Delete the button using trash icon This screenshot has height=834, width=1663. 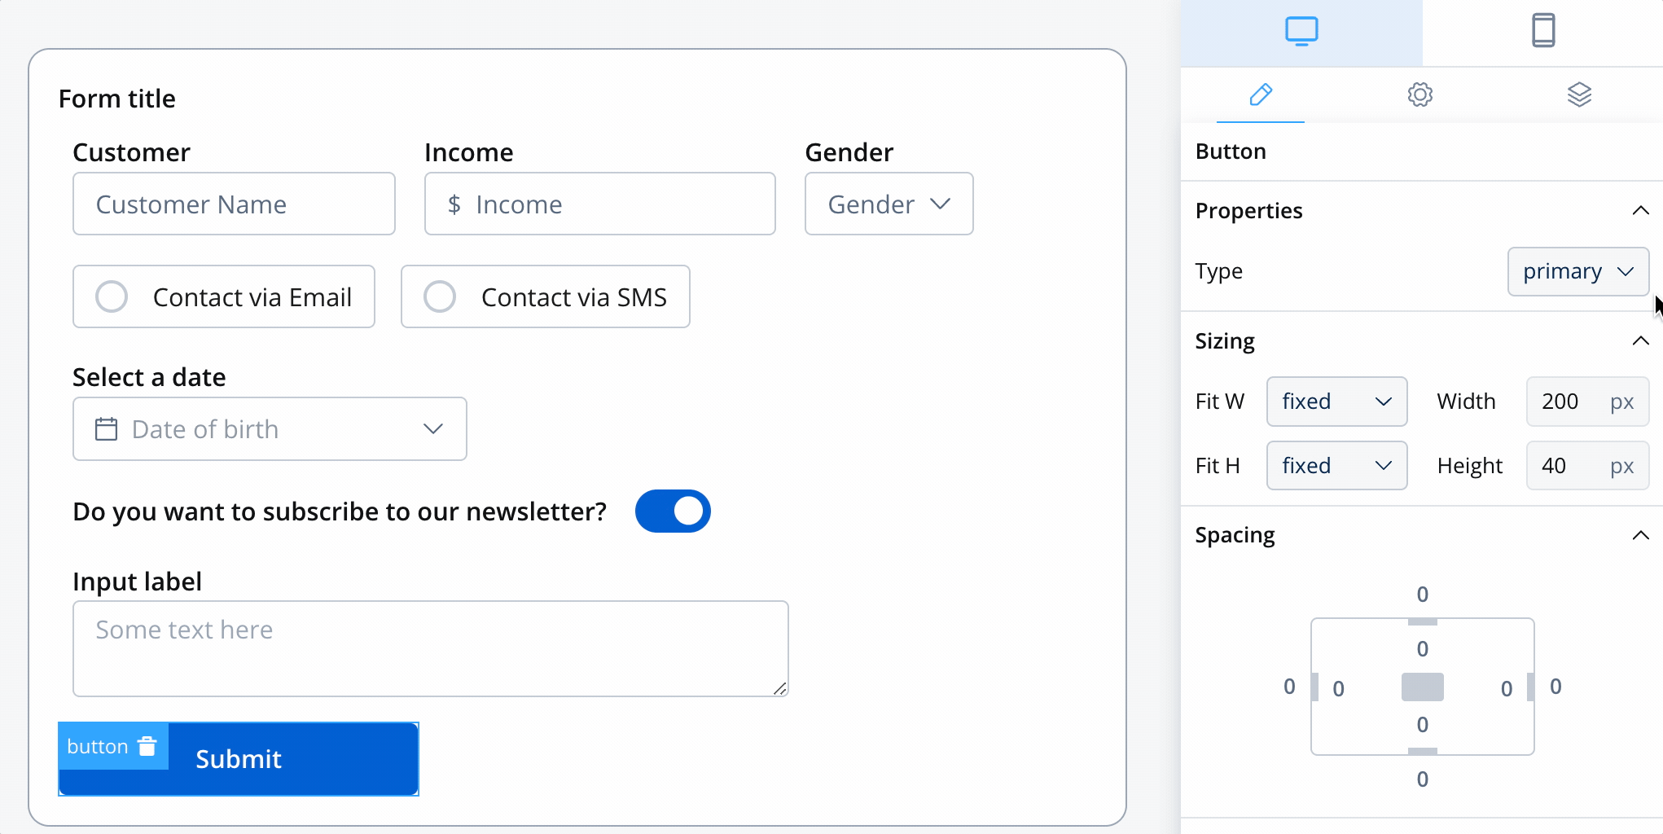point(147,746)
